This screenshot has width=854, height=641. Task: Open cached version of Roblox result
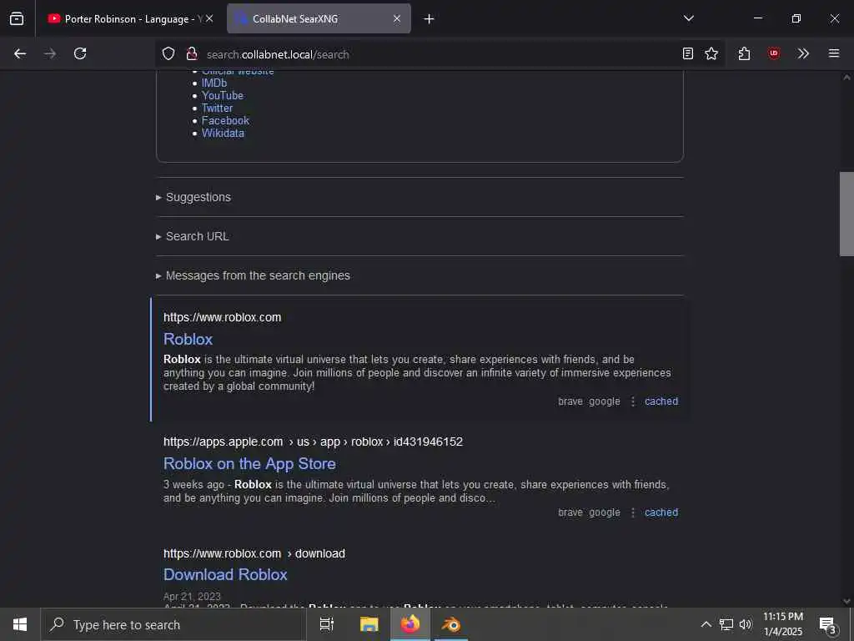(x=661, y=401)
